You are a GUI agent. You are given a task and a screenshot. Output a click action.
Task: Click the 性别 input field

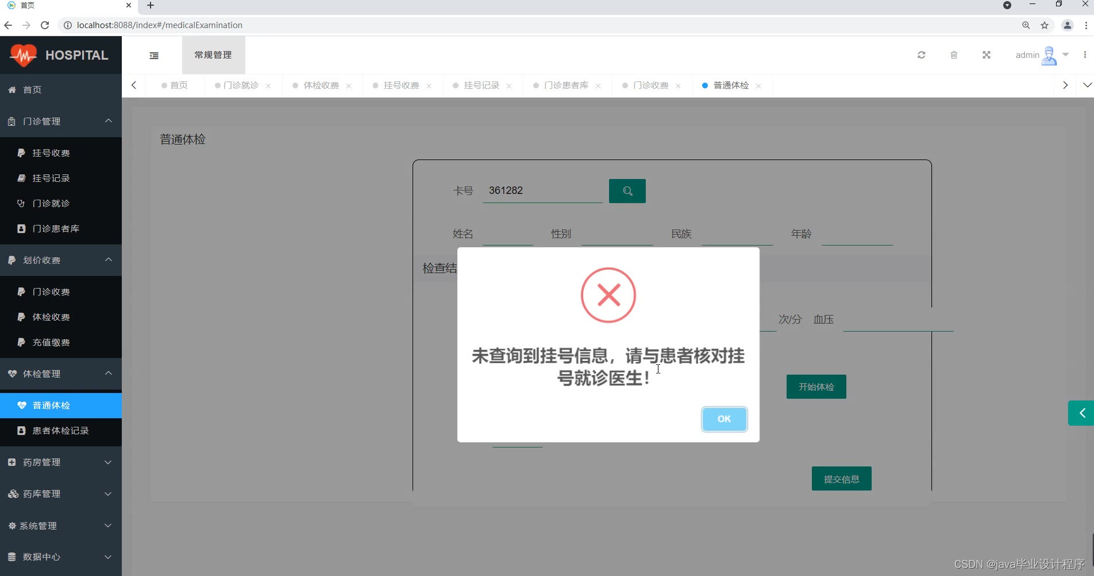pos(617,234)
